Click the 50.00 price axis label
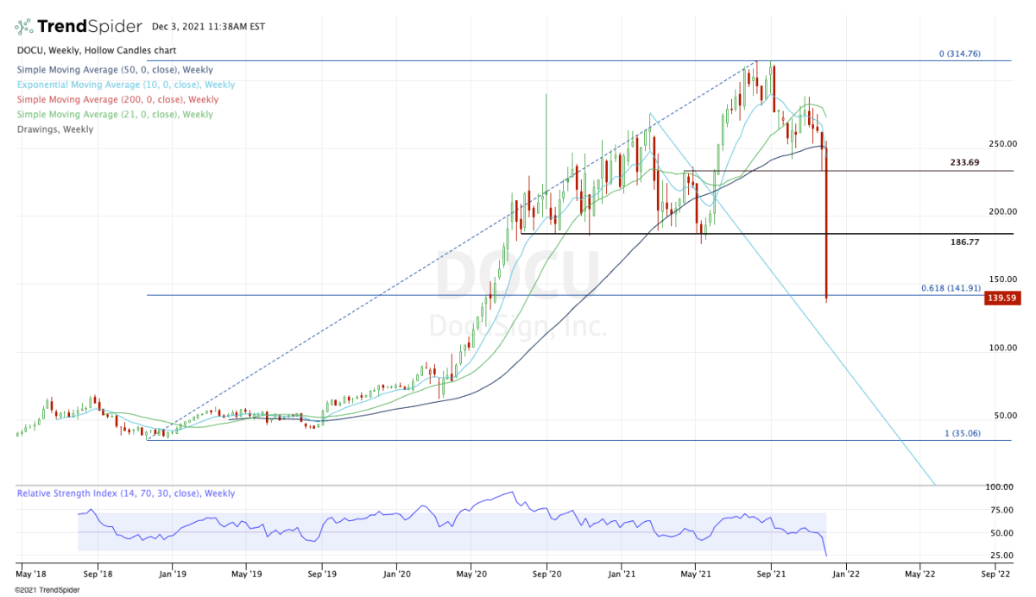Image resolution: width=1036 pixels, height=597 pixels. pos(1006,415)
